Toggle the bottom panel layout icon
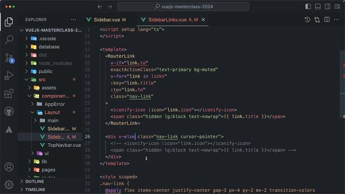Viewport: 345px width, 194px height. coord(318,6)
